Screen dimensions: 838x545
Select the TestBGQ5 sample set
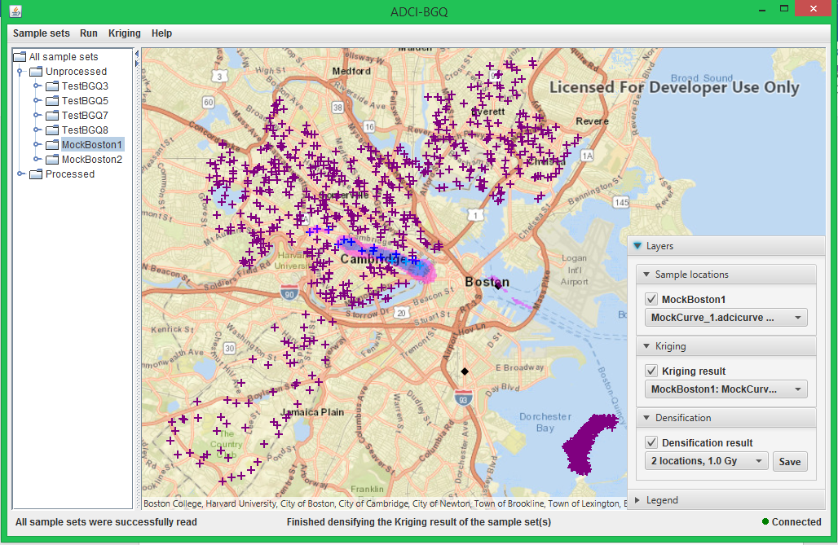point(85,100)
